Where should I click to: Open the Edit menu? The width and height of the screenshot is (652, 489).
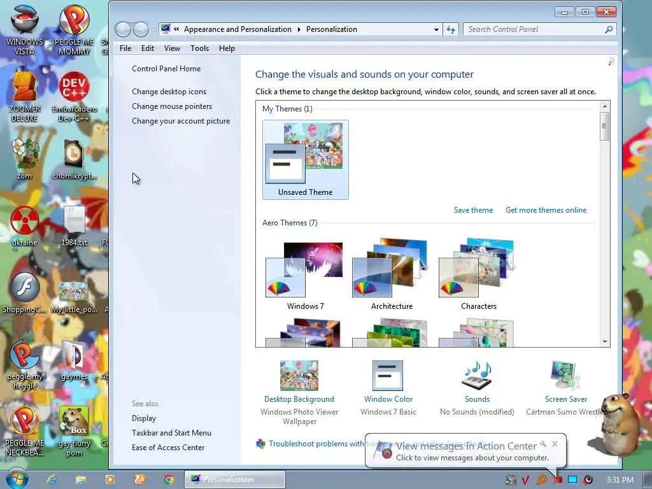(148, 48)
